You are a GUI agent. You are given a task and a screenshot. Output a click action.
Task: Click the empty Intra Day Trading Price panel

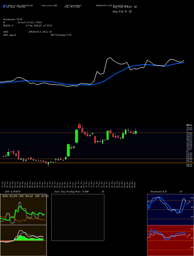(78, 217)
